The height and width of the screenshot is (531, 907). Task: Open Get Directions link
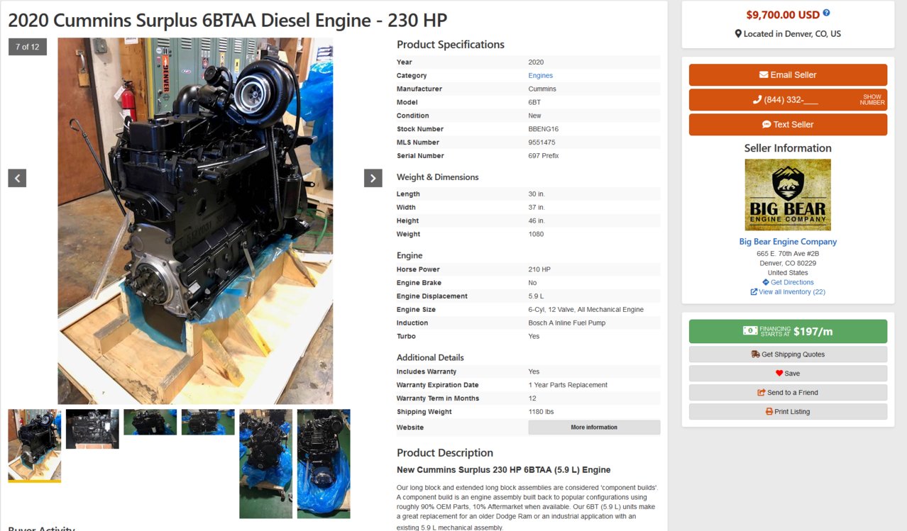tap(792, 282)
